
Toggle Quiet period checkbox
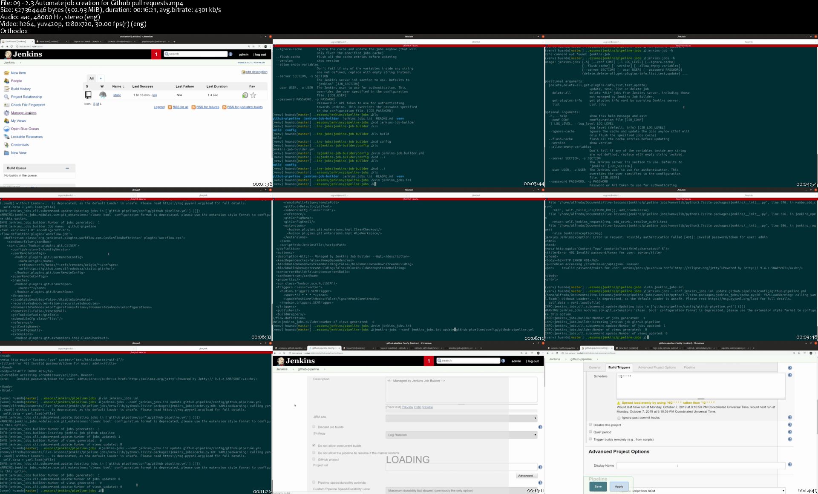(x=590, y=432)
